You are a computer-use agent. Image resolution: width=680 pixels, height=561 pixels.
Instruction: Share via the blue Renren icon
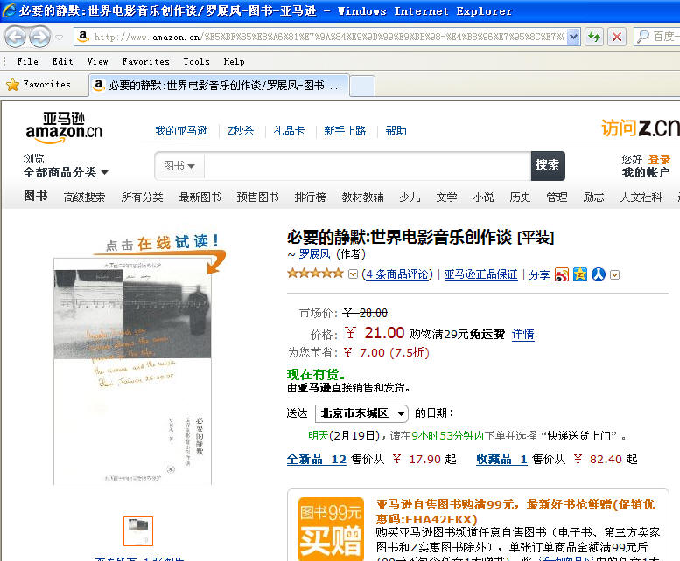click(x=599, y=274)
